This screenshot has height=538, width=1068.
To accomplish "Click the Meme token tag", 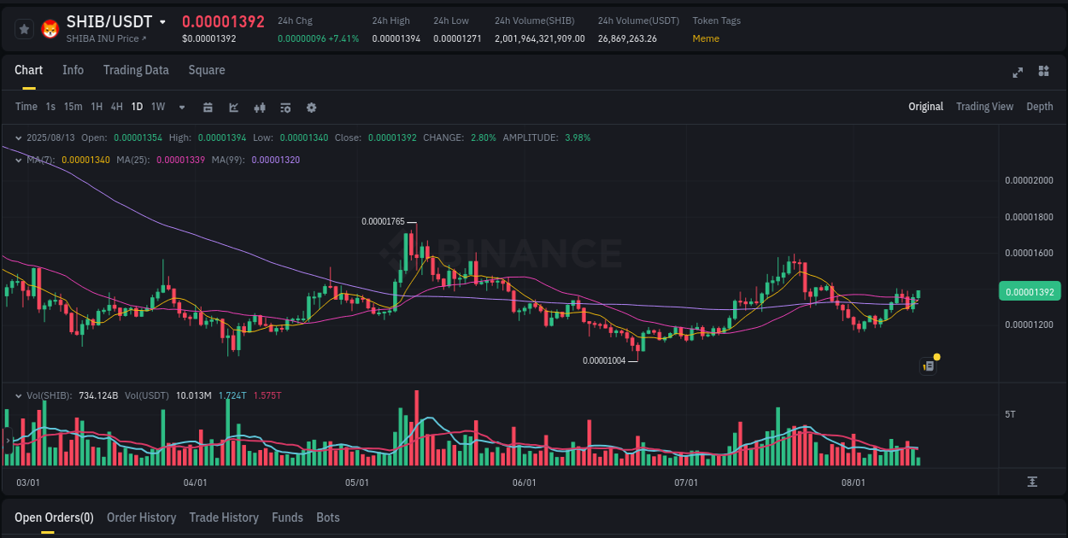I will tap(706, 38).
